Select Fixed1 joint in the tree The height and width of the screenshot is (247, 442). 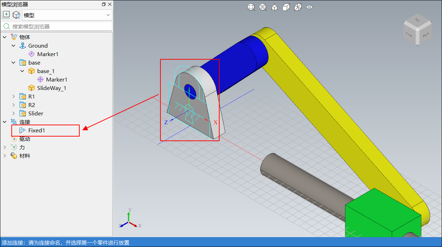tap(36, 130)
